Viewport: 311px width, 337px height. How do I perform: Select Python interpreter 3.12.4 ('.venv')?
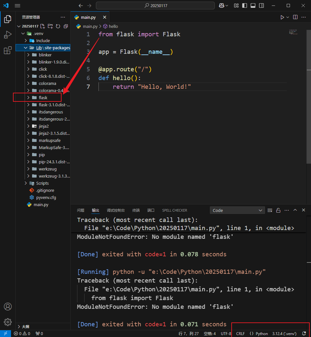point(284,333)
